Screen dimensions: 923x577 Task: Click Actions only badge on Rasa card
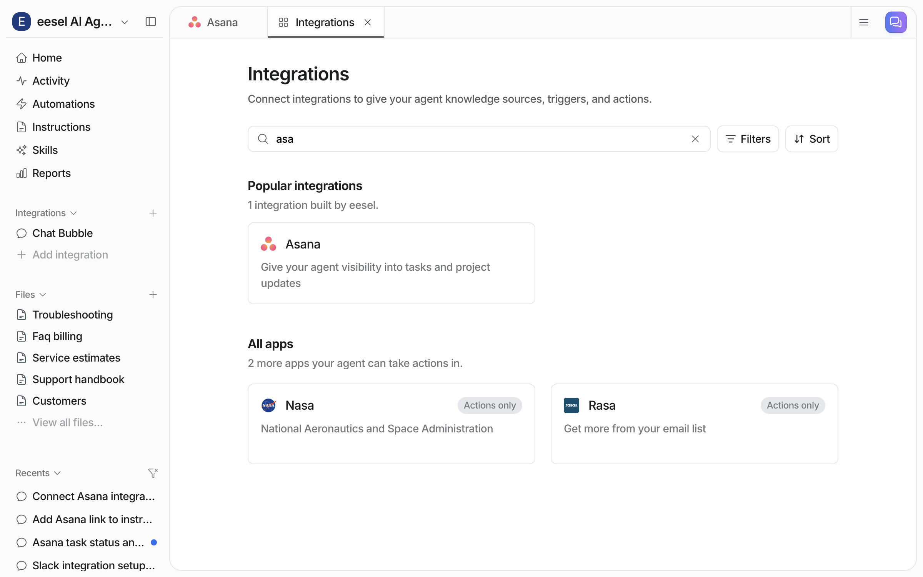(793, 405)
